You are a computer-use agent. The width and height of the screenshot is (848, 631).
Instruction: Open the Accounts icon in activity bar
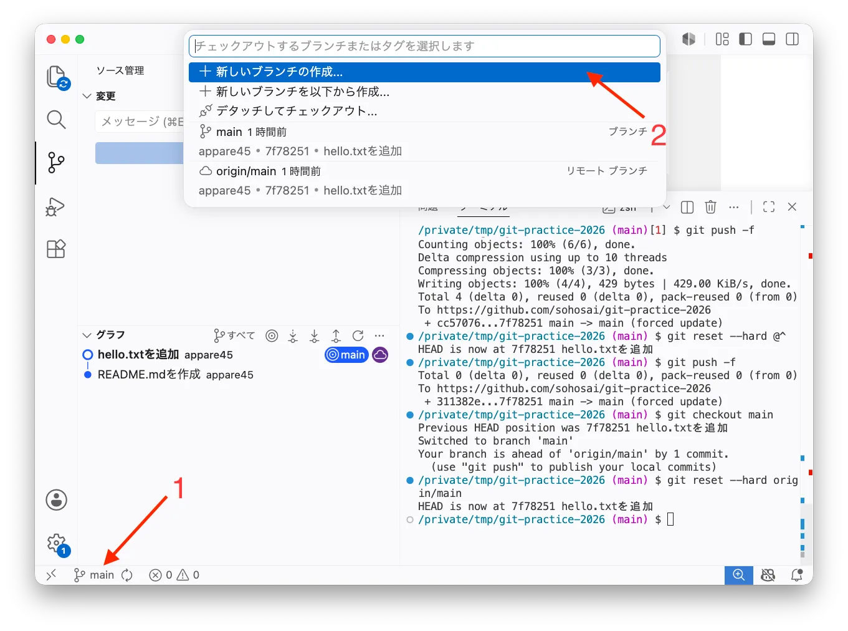tap(56, 499)
